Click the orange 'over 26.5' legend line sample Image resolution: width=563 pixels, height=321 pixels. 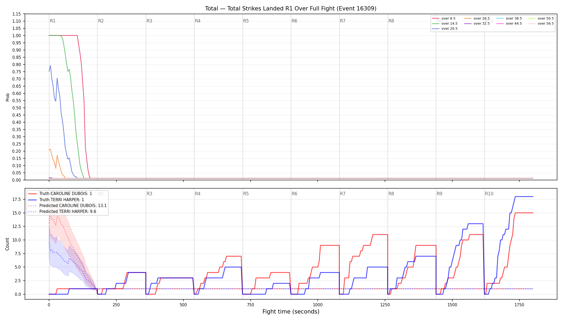(468, 18)
